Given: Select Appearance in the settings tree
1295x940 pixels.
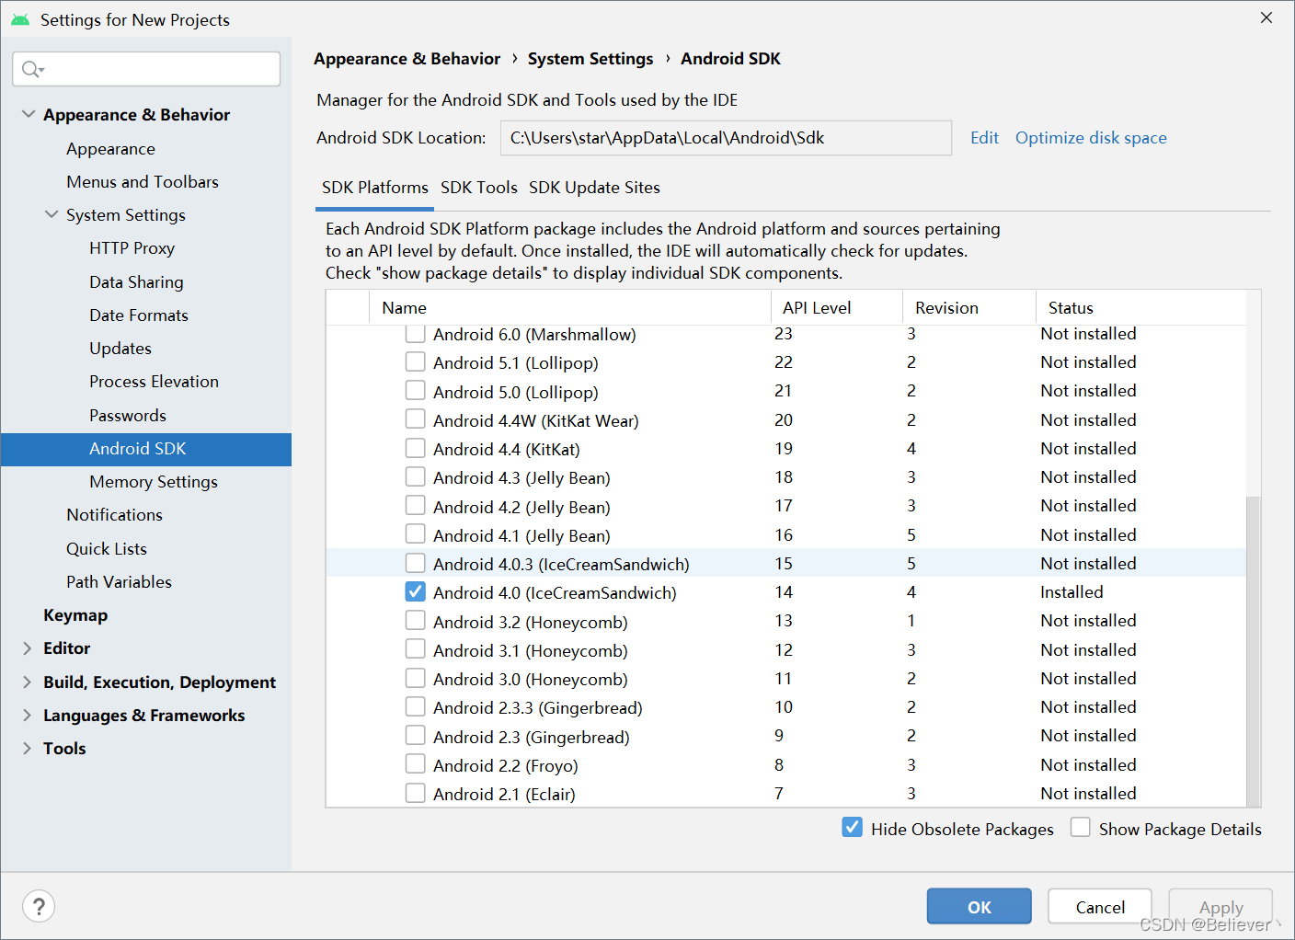Looking at the screenshot, I should point(110,149).
